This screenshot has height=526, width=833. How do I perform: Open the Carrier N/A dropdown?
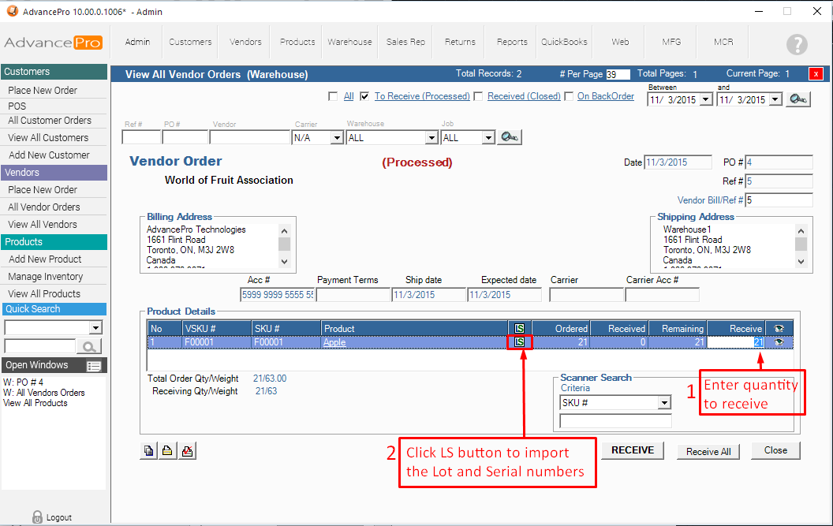337,138
